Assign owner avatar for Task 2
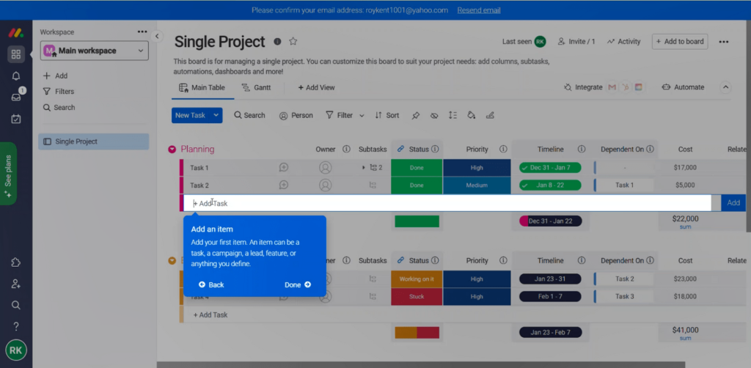 tap(325, 185)
